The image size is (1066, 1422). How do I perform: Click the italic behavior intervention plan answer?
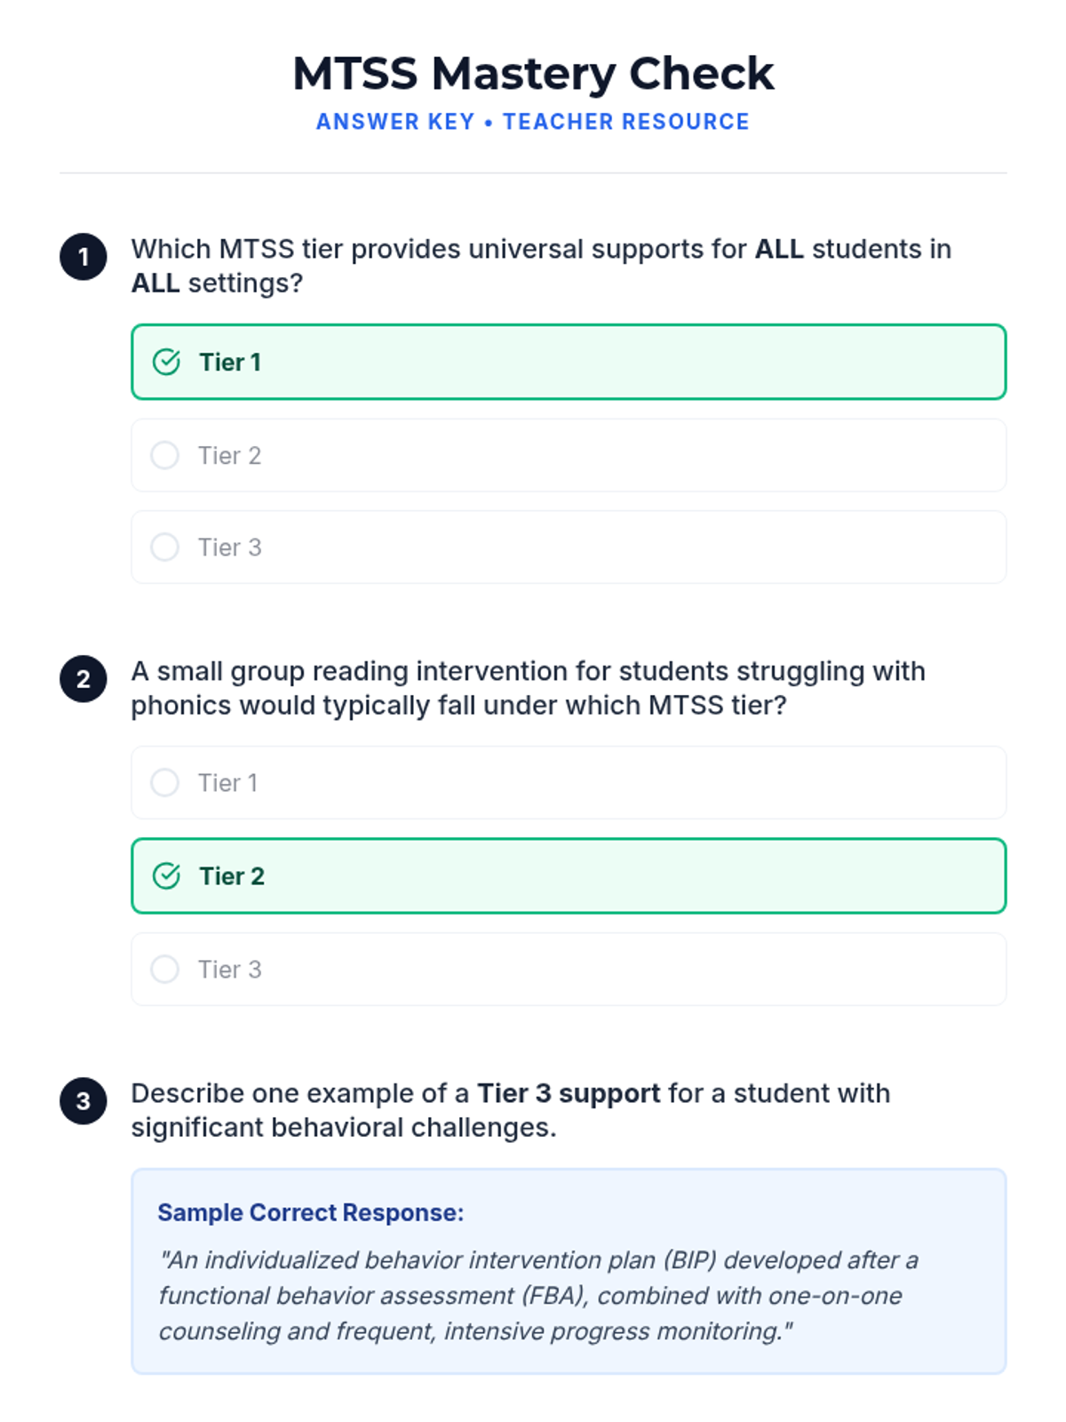click(x=537, y=1296)
